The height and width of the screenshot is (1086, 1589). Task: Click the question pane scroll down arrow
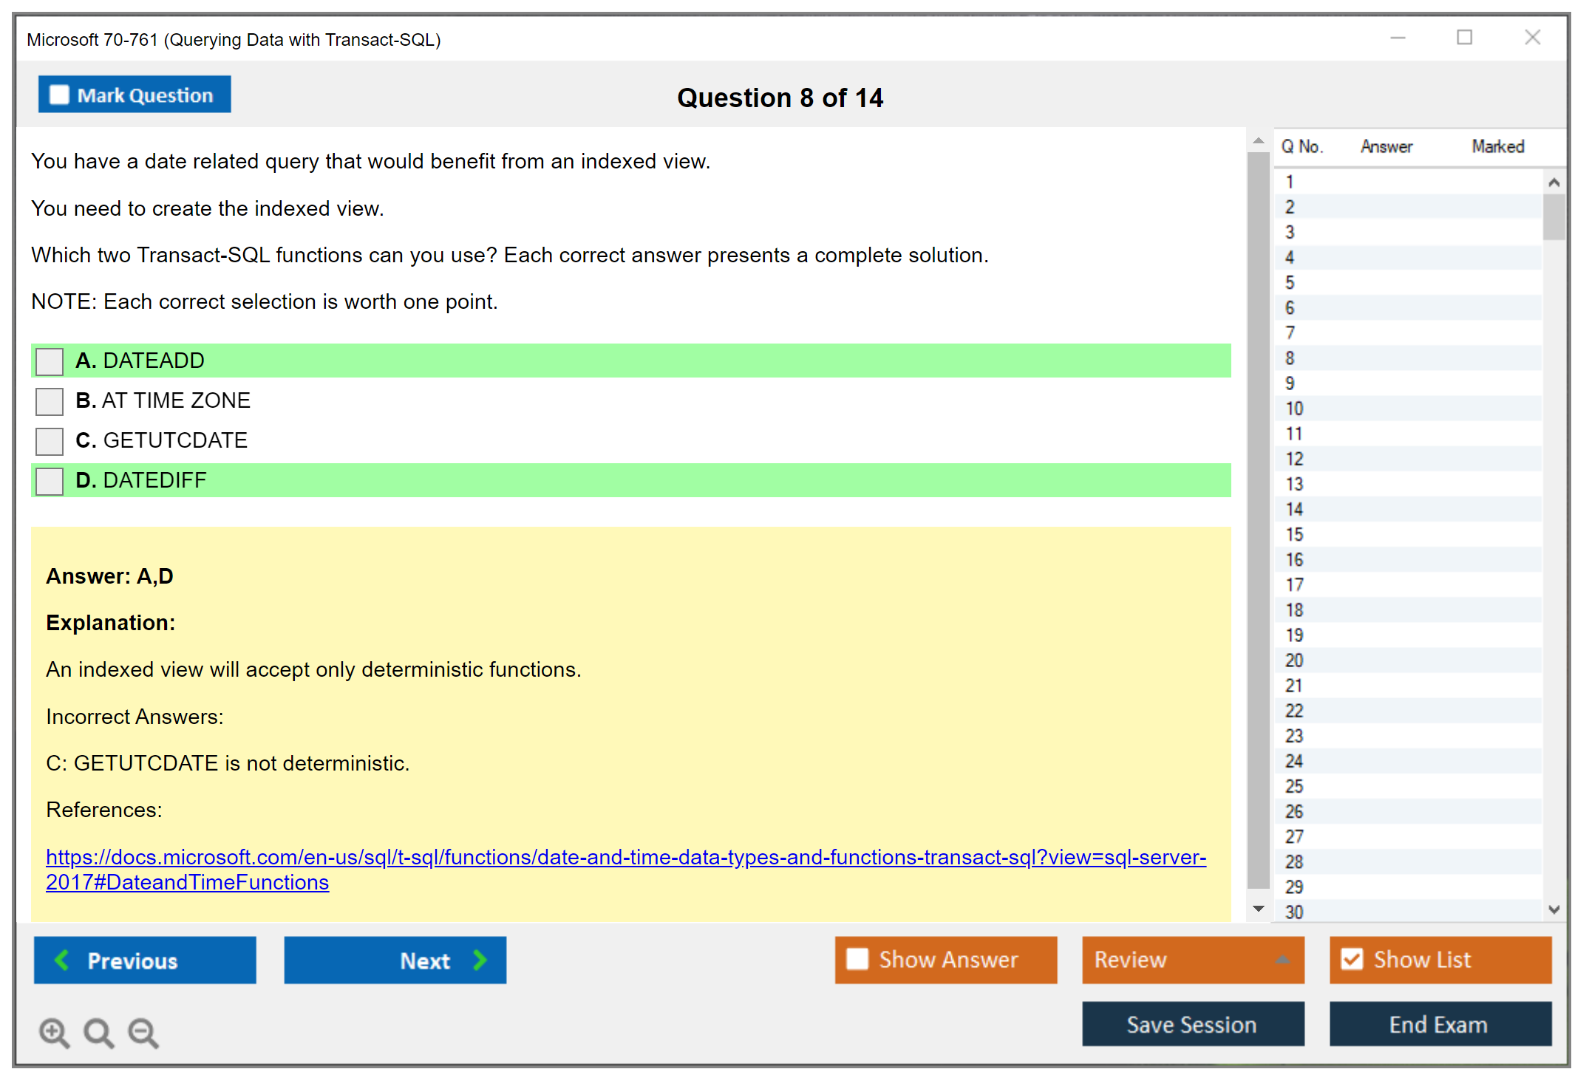pos(1259,909)
